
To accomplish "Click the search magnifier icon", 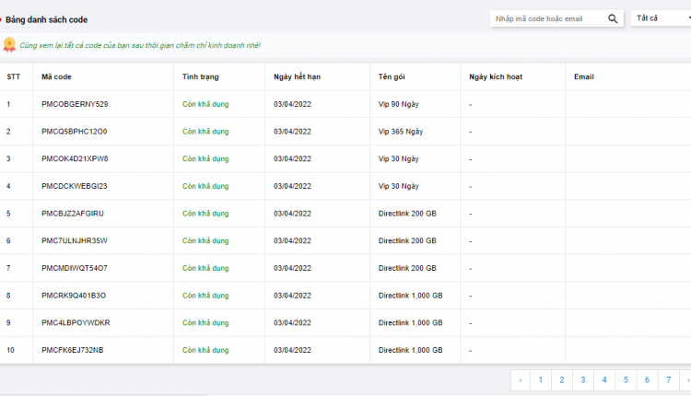I will click(x=613, y=18).
